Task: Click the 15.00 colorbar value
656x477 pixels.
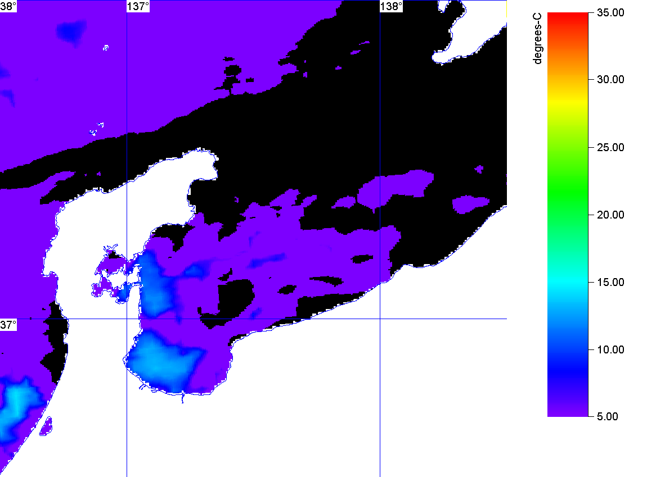Action: pyautogui.click(x=610, y=283)
